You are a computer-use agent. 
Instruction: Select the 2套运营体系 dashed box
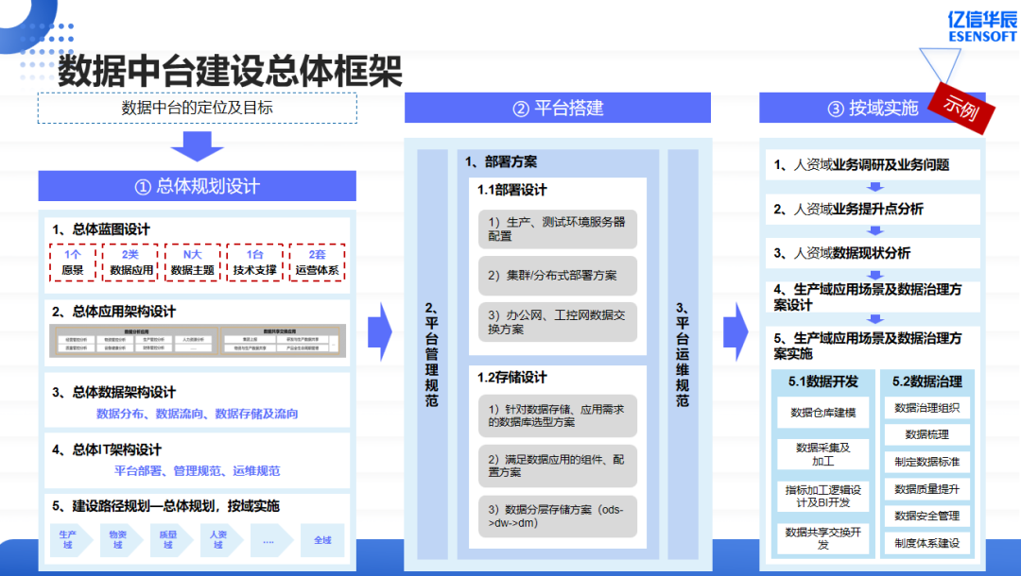317,263
